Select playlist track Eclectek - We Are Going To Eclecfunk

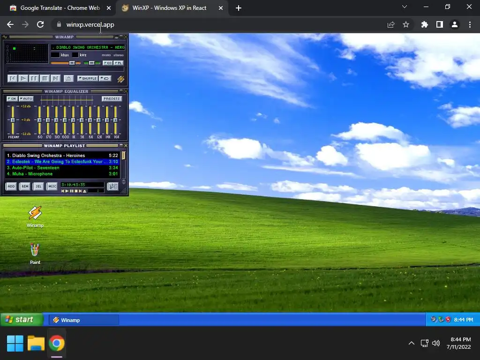click(62, 162)
